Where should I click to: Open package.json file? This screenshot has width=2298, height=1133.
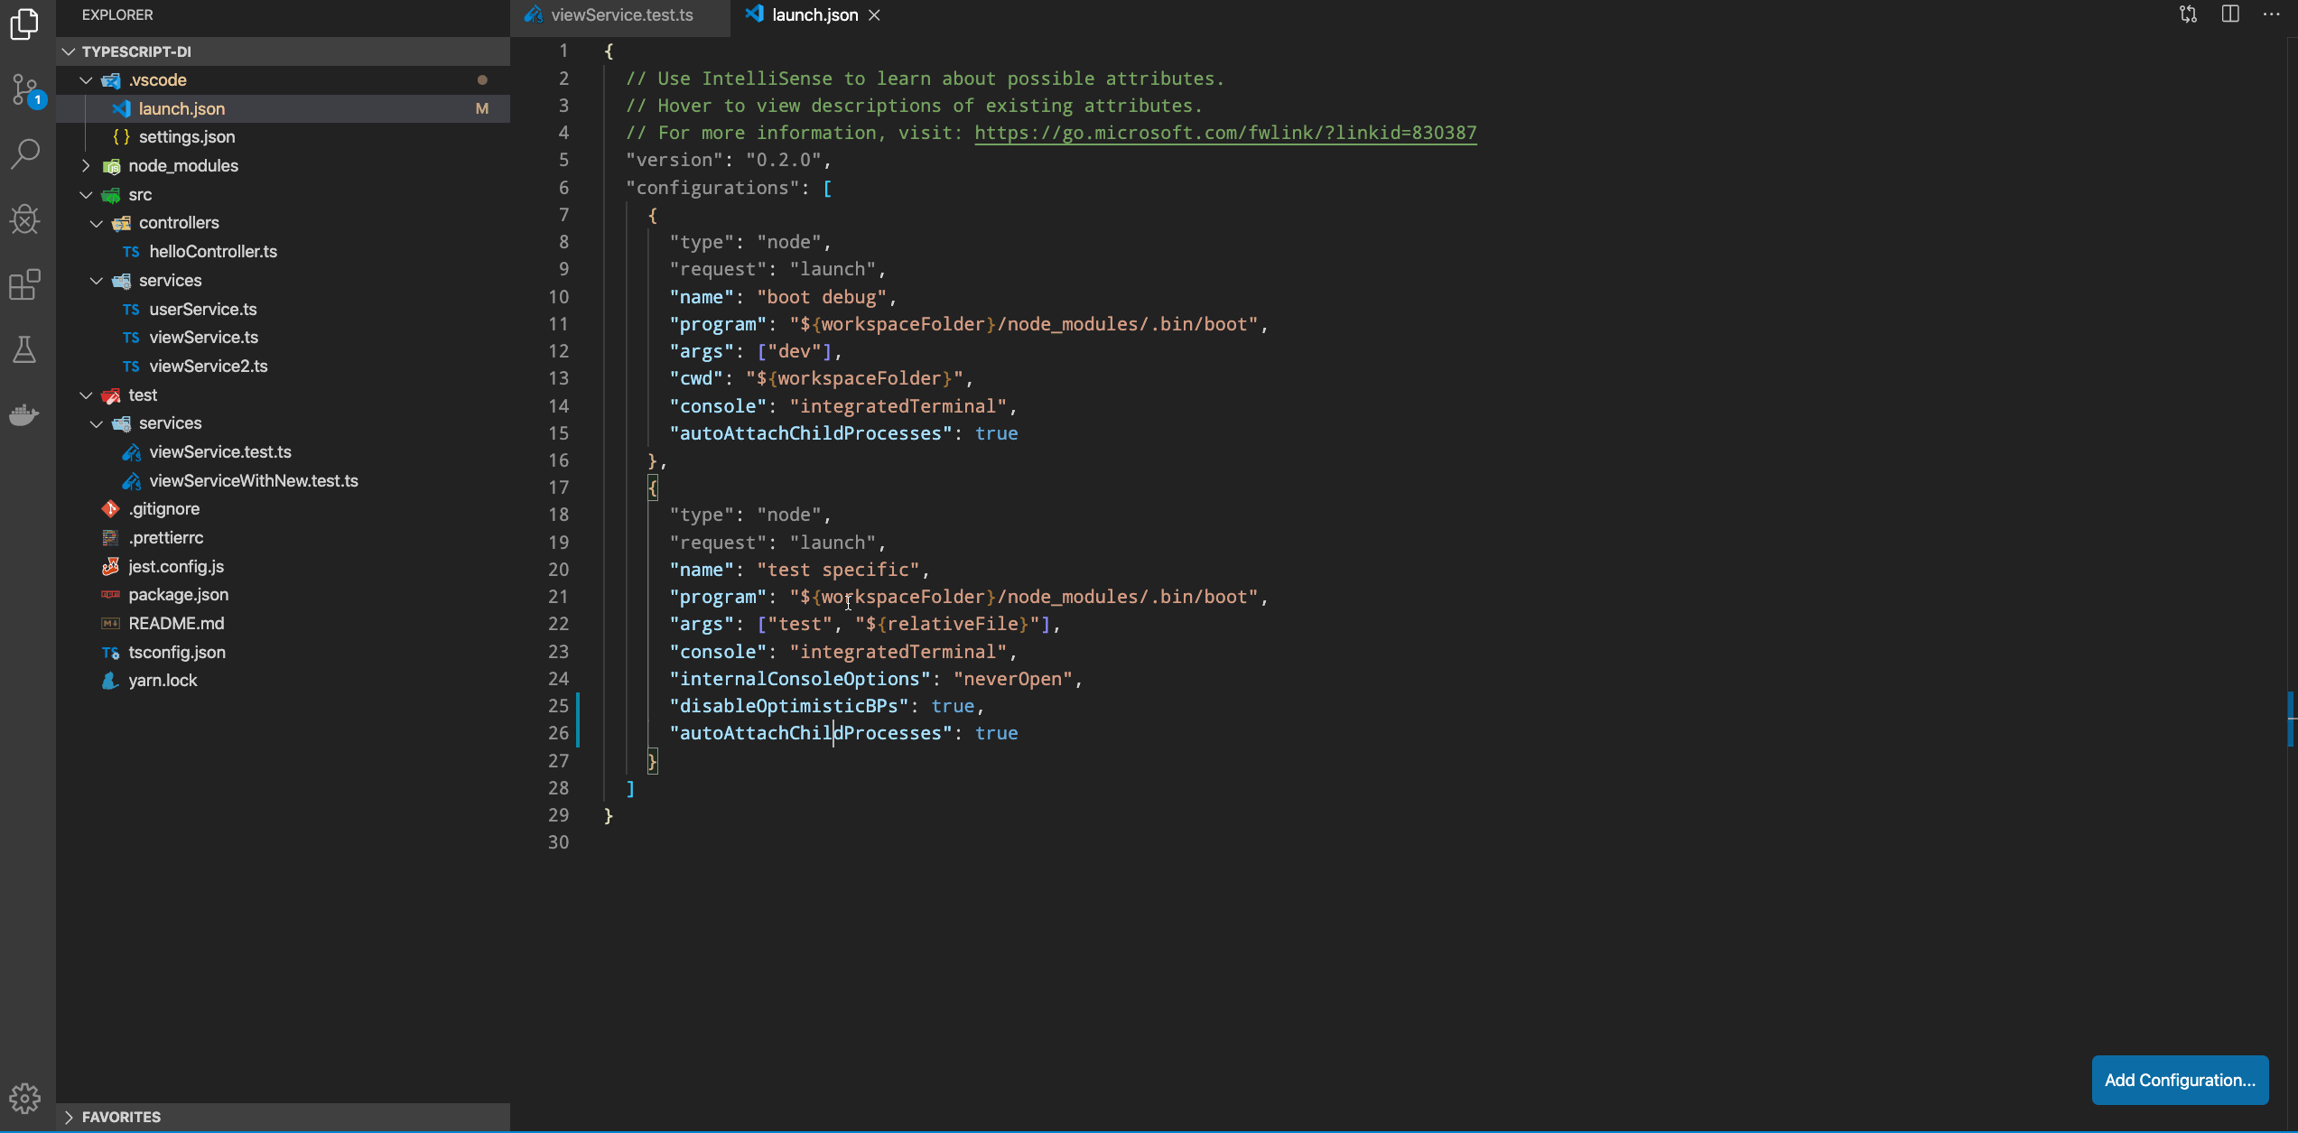coord(283,595)
